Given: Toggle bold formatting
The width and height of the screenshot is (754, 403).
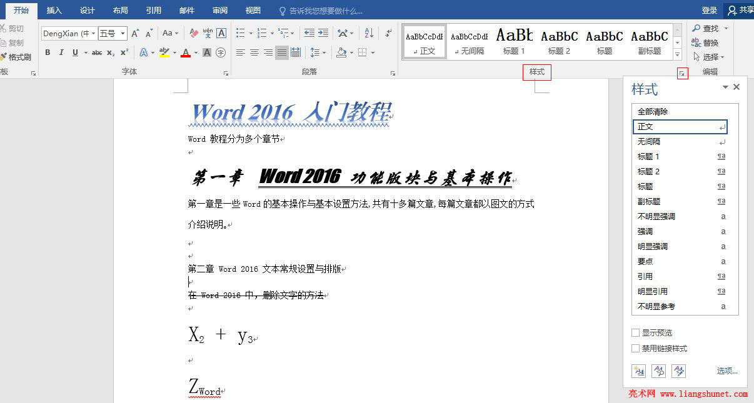Looking at the screenshot, I should 48,52.
